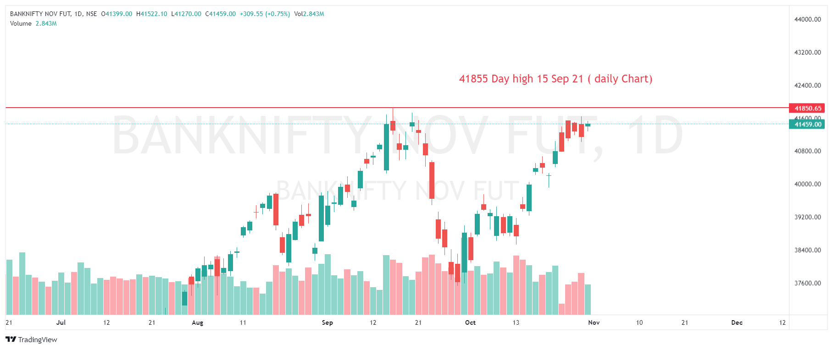The image size is (833, 349).
Task: Click the 37600.00 price scale label
Action: pyautogui.click(x=807, y=283)
